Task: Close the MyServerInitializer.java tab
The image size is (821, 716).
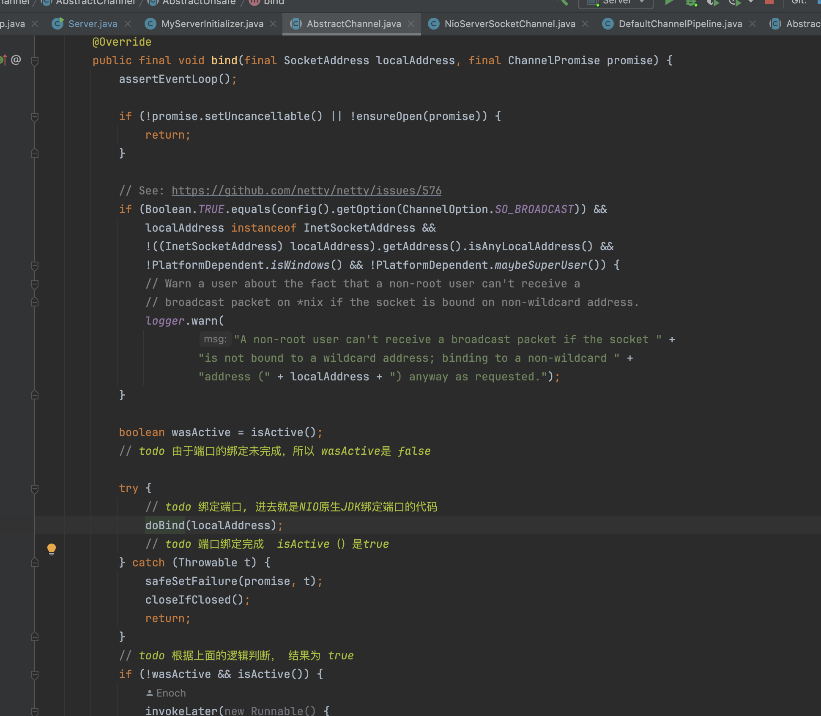Action: (x=273, y=24)
